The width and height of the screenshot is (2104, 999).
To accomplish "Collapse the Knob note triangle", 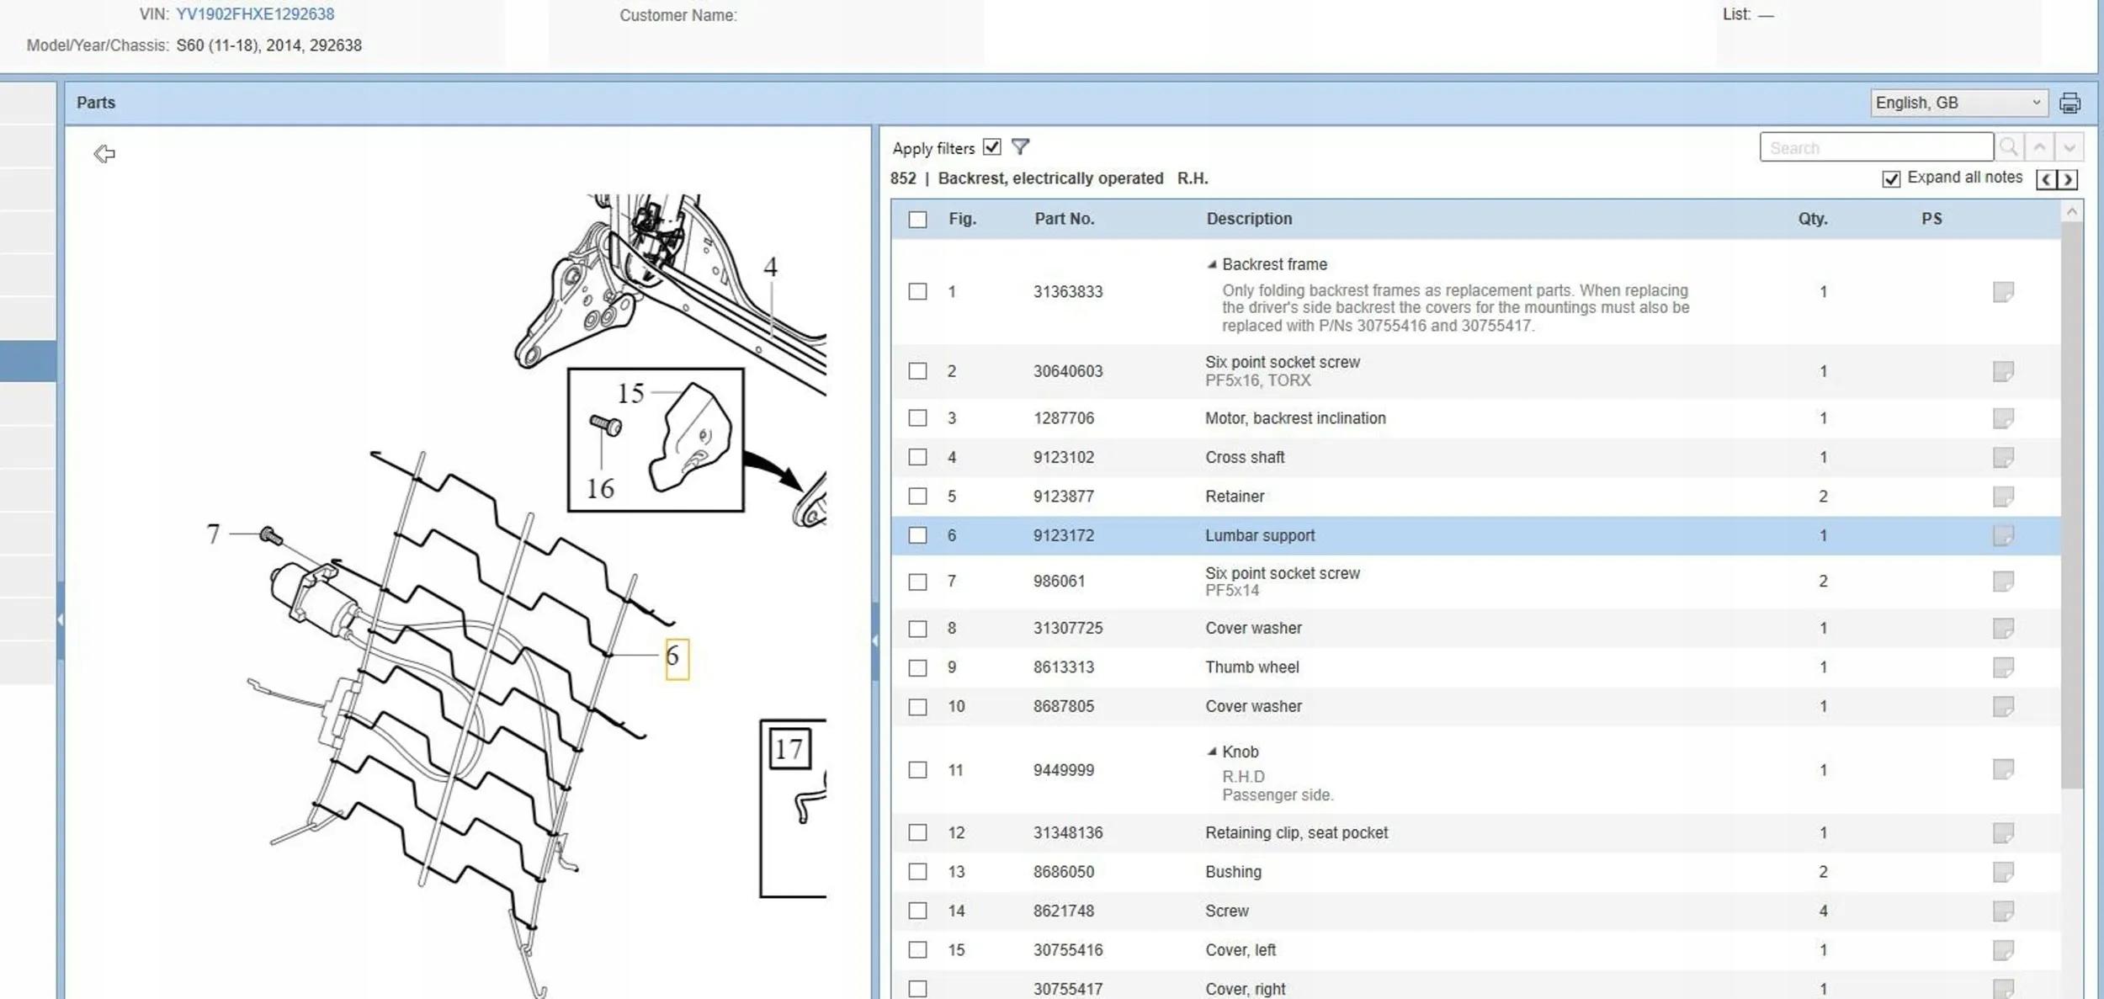I will click(x=1212, y=752).
